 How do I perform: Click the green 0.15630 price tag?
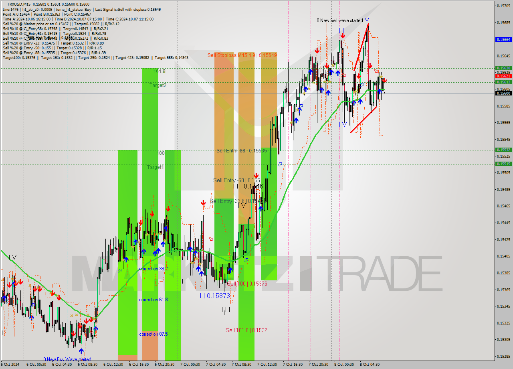click(503, 68)
